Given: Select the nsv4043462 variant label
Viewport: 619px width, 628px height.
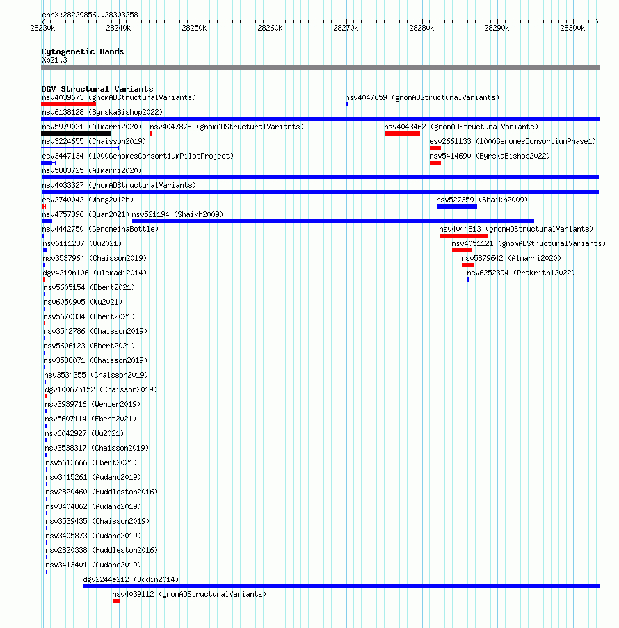Looking at the screenshot, I should [461, 127].
